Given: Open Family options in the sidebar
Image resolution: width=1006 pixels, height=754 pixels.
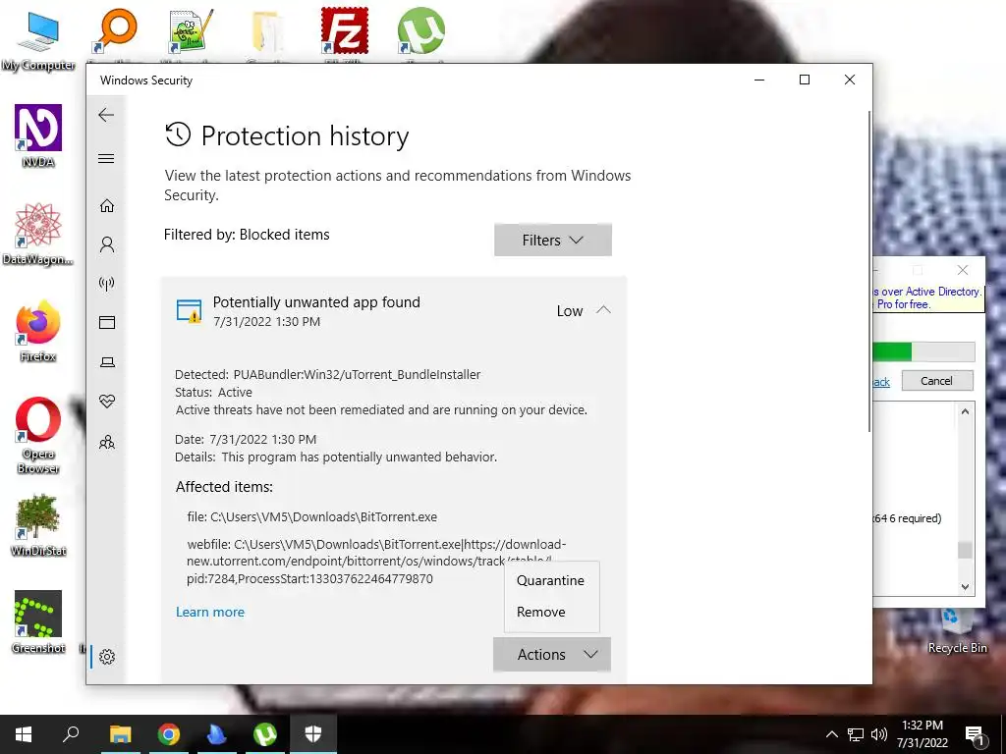Looking at the screenshot, I should tap(107, 443).
